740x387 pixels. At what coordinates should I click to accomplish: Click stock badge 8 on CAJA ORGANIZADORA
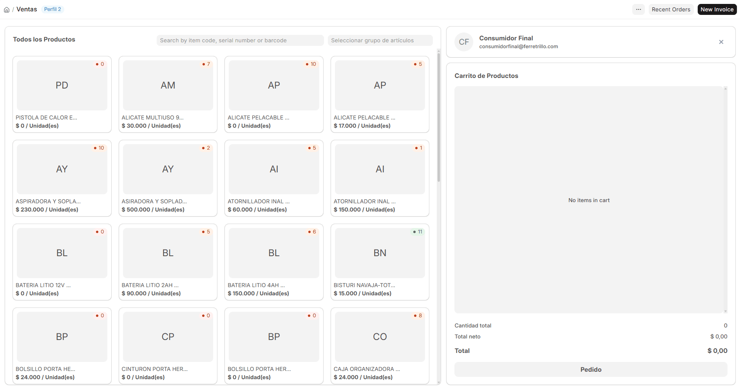point(418,316)
